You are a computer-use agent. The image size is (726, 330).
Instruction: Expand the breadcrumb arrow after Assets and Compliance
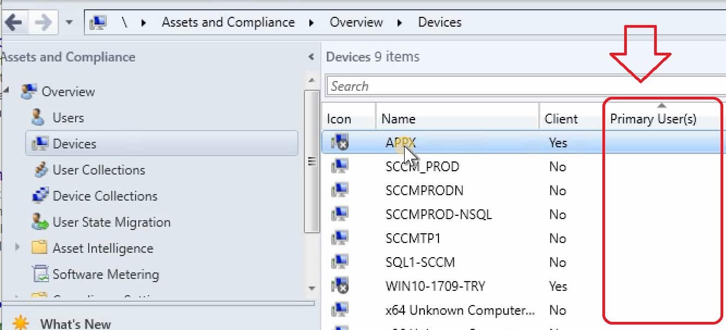312,23
